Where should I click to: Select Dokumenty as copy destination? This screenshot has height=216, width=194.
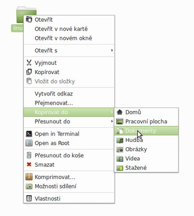146,131
